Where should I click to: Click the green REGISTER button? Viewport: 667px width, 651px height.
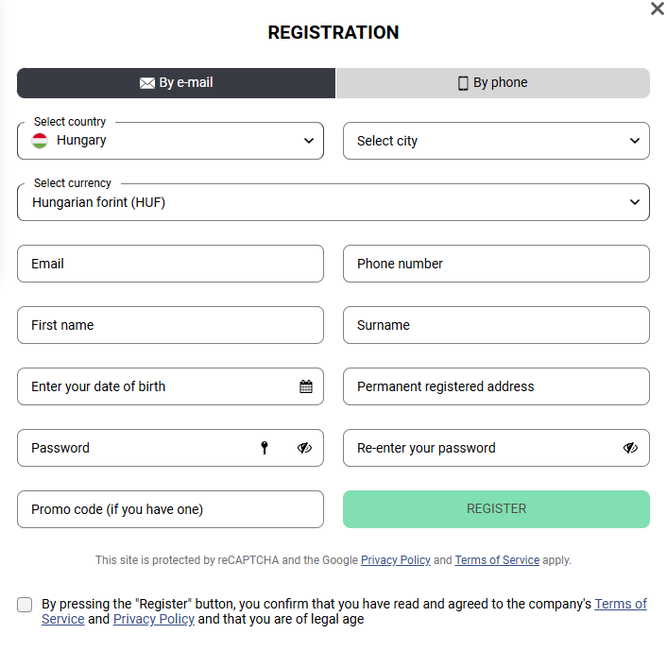(496, 509)
